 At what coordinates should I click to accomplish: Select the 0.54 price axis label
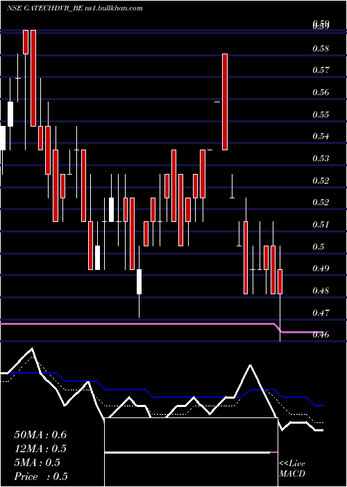point(321,136)
